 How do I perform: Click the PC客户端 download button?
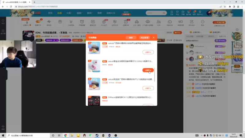pyautogui.click(x=219, y=22)
